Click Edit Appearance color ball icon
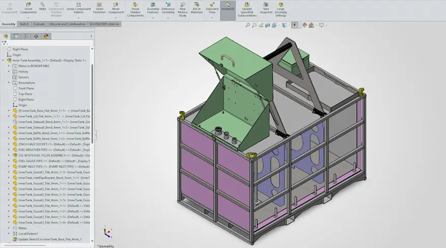The width and height of the screenshot is (446, 248). [305, 25]
